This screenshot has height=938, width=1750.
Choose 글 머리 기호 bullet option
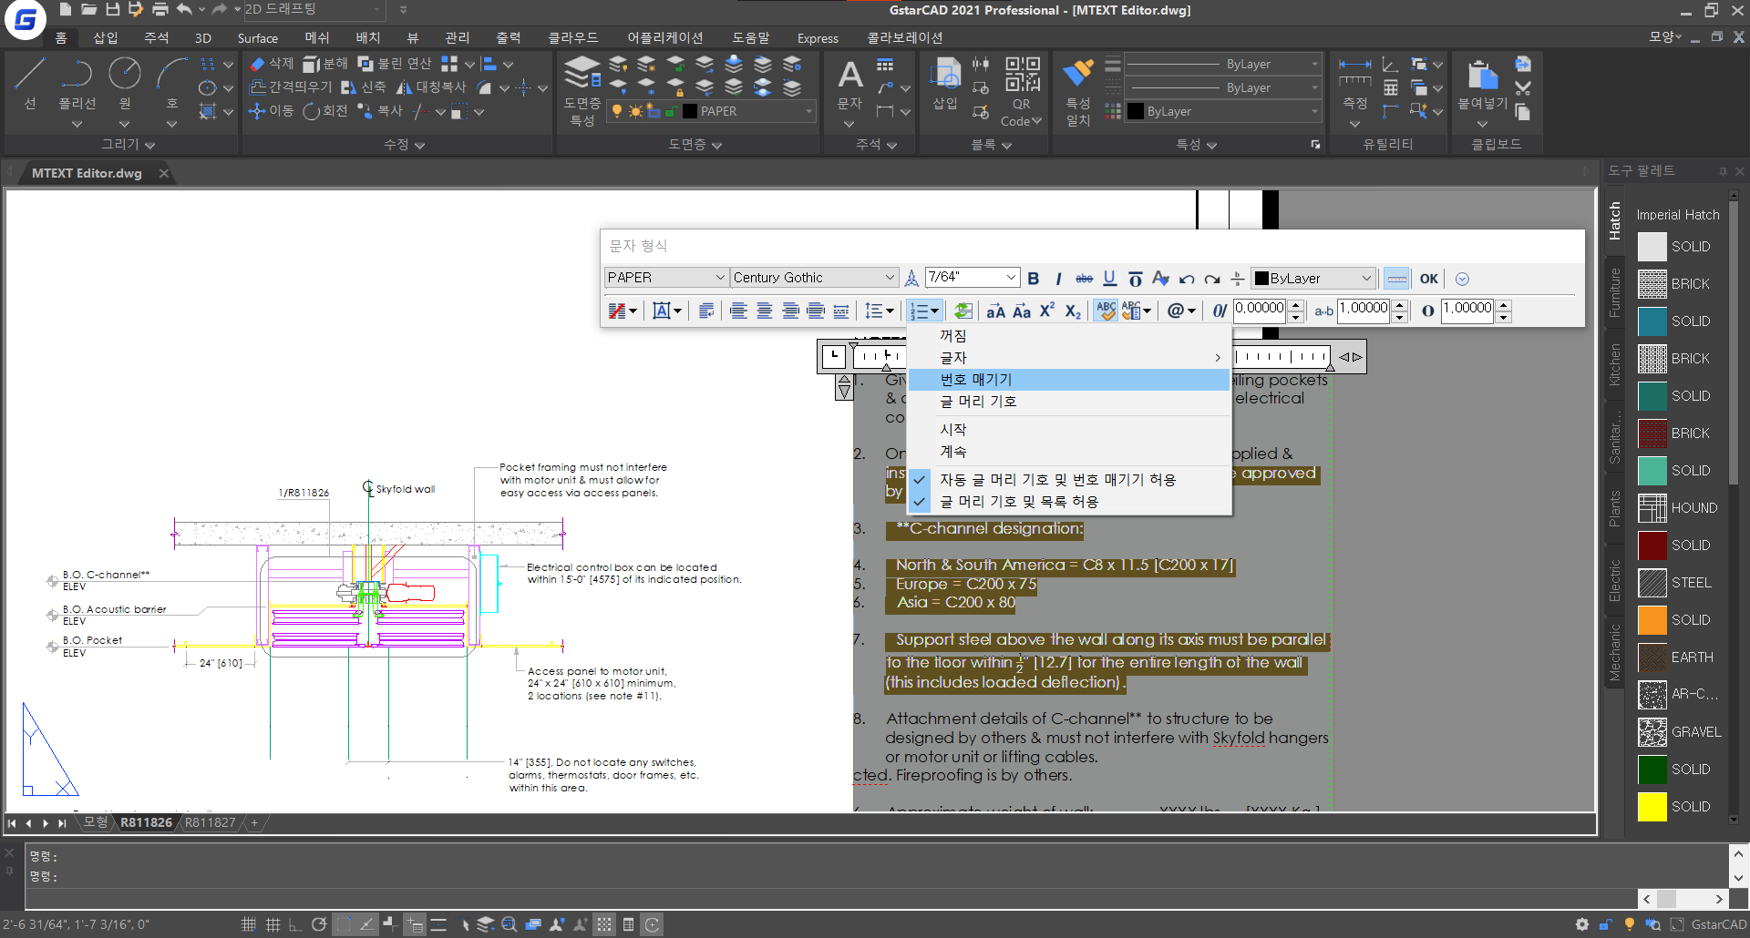click(1068, 402)
